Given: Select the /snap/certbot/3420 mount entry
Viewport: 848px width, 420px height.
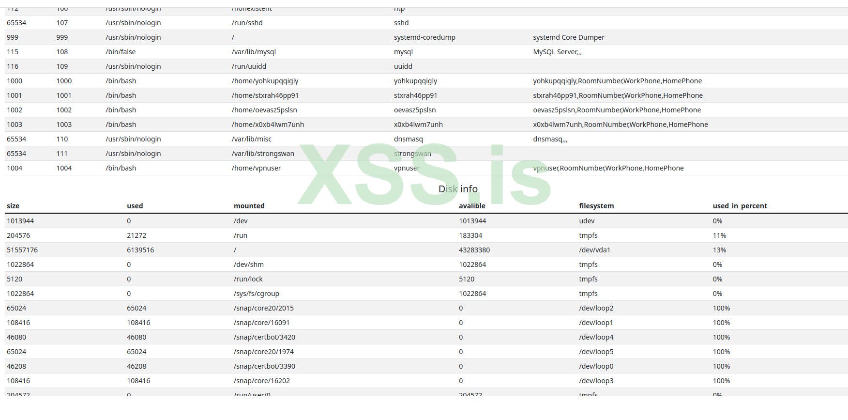Looking at the screenshot, I should pyautogui.click(x=264, y=337).
